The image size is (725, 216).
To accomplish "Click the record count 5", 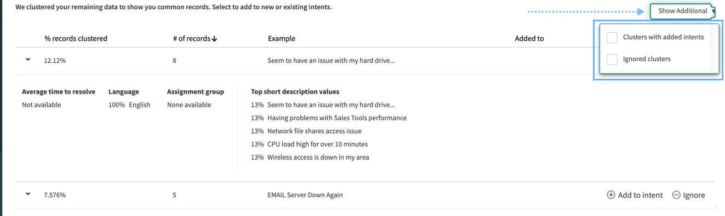I will pyautogui.click(x=174, y=195).
